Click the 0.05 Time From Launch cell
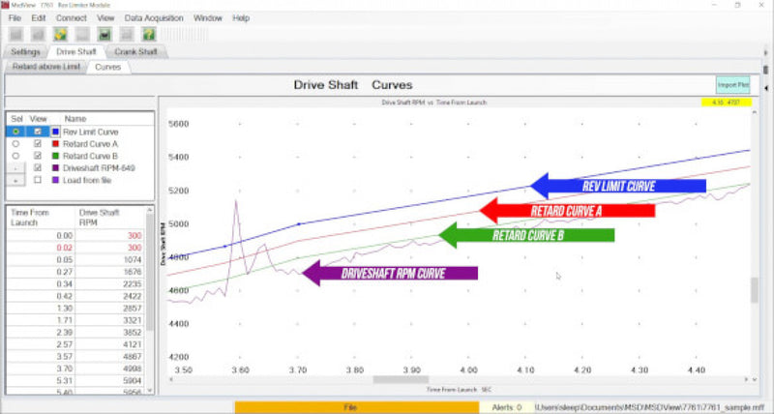774x414 pixels. 40,259
